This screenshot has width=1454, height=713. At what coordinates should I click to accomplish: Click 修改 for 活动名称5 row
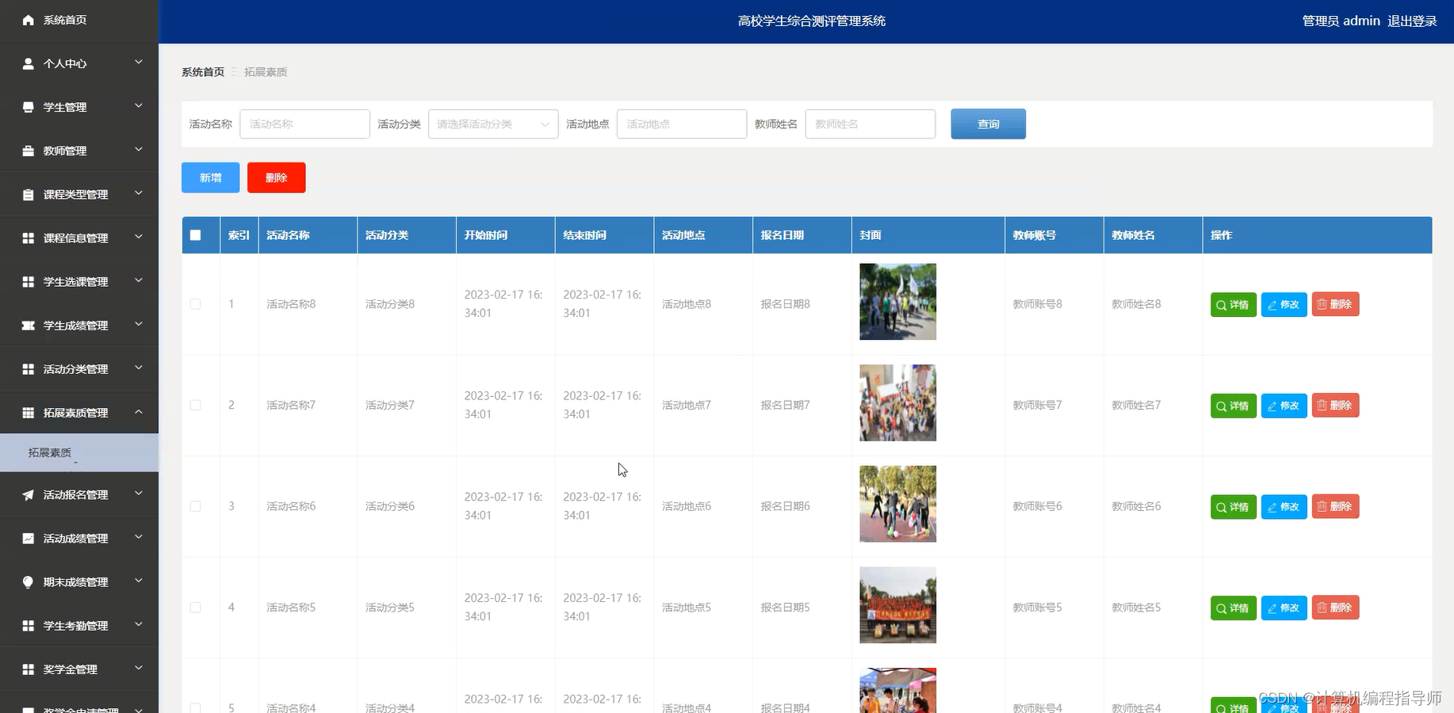(x=1284, y=608)
